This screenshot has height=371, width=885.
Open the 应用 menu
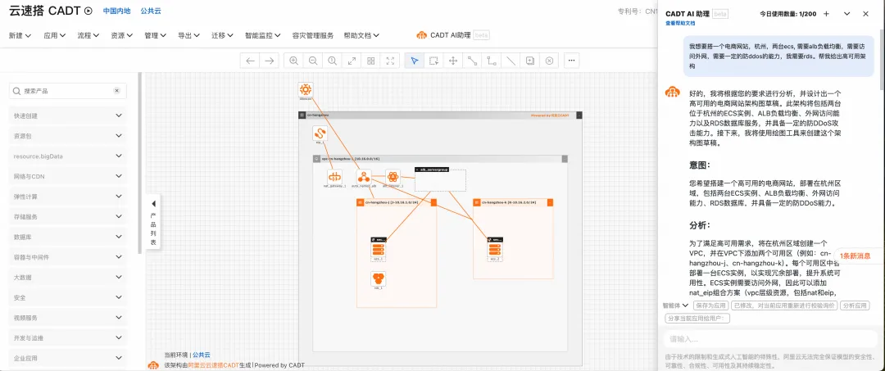55,35
